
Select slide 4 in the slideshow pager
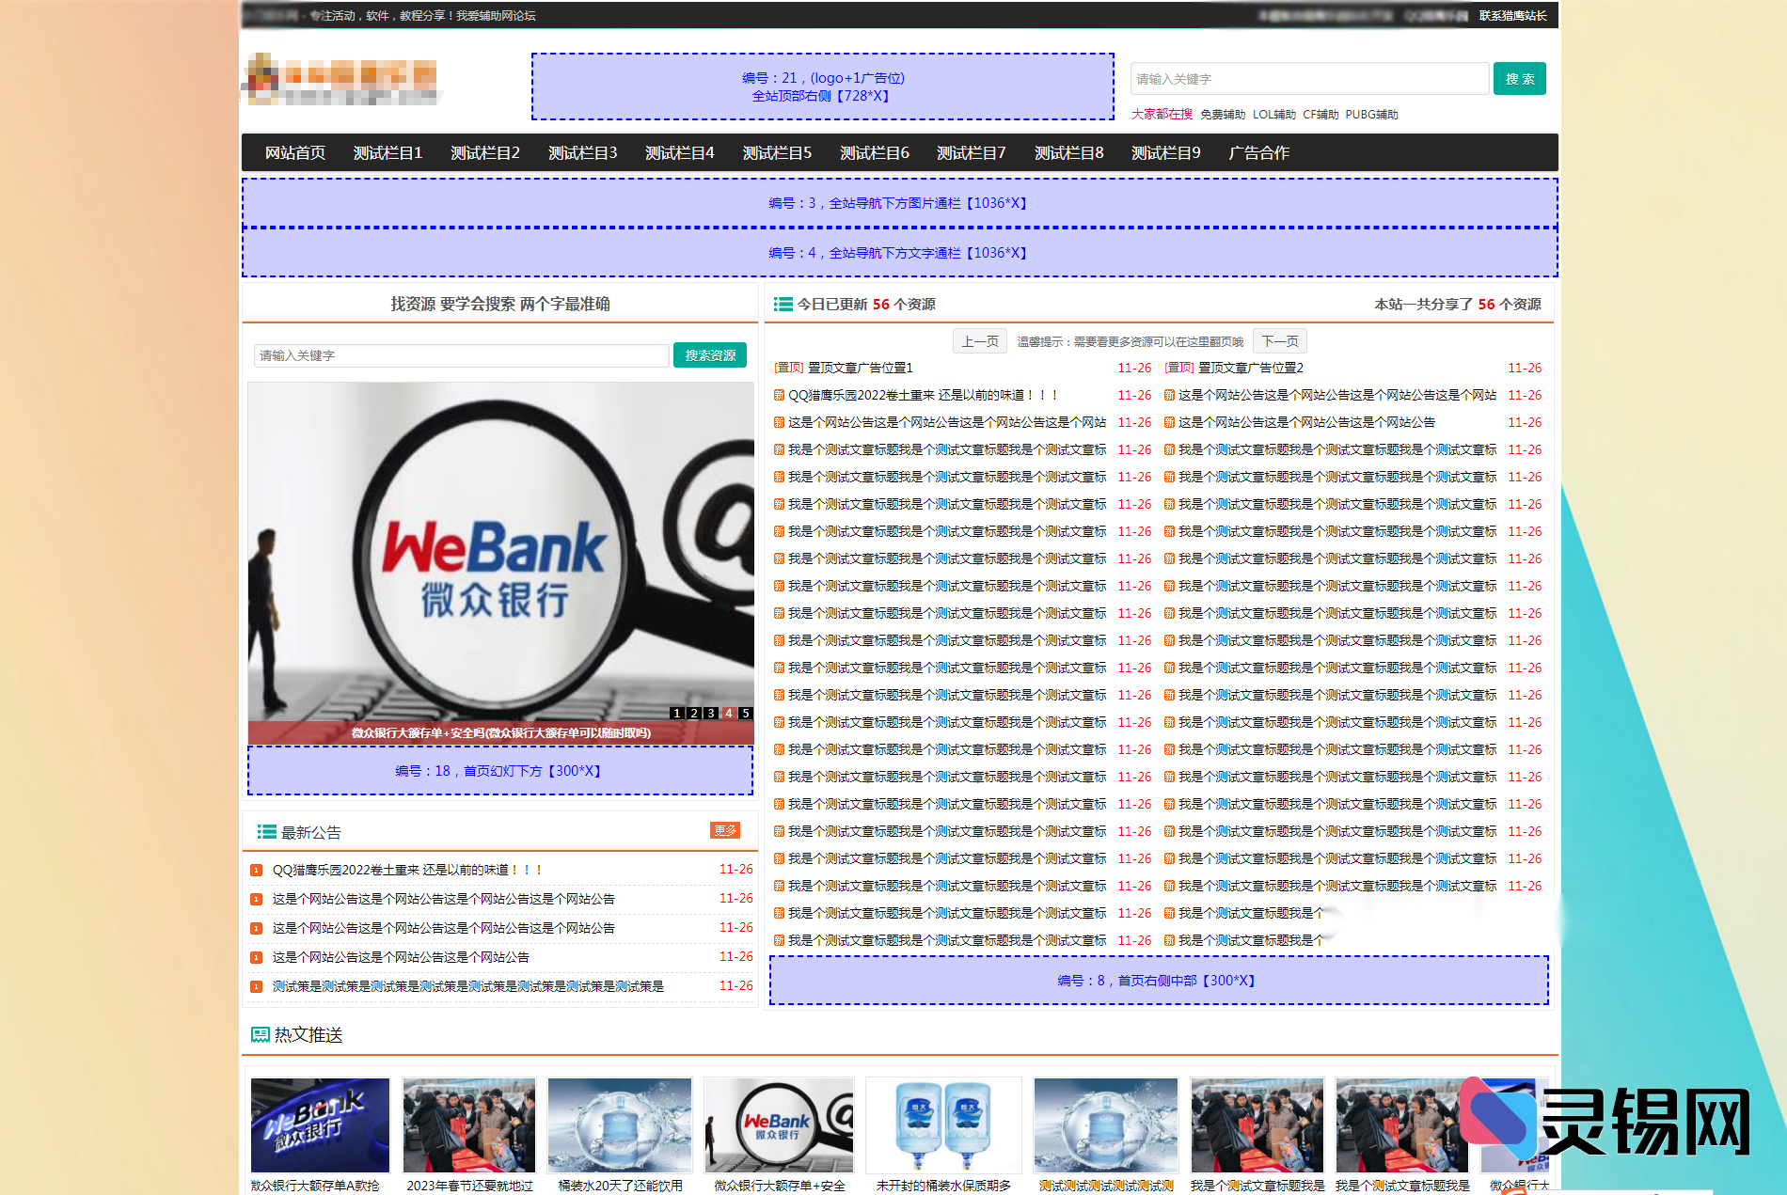[x=728, y=714]
